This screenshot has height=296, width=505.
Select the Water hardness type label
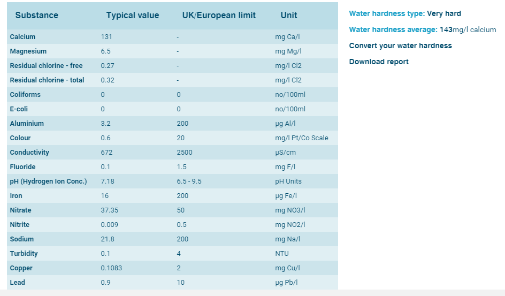(x=387, y=14)
